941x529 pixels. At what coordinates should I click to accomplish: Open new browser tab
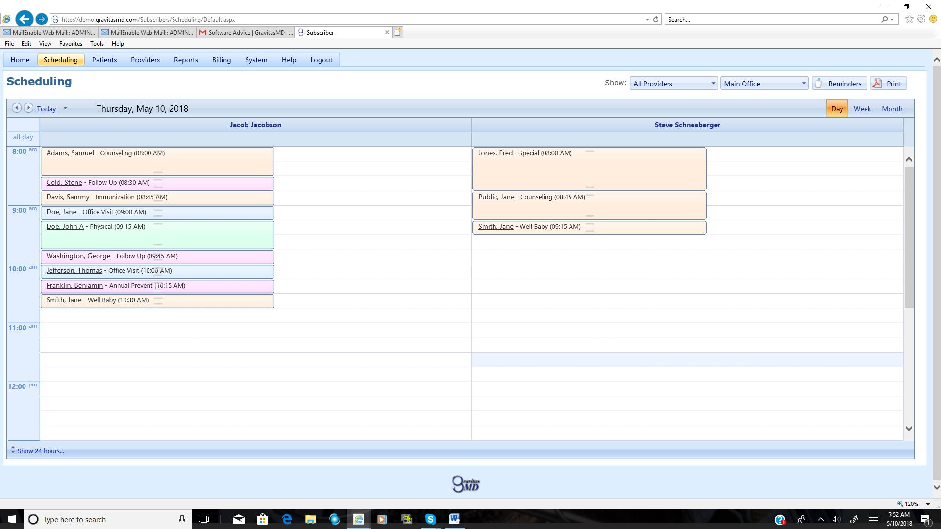(398, 32)
